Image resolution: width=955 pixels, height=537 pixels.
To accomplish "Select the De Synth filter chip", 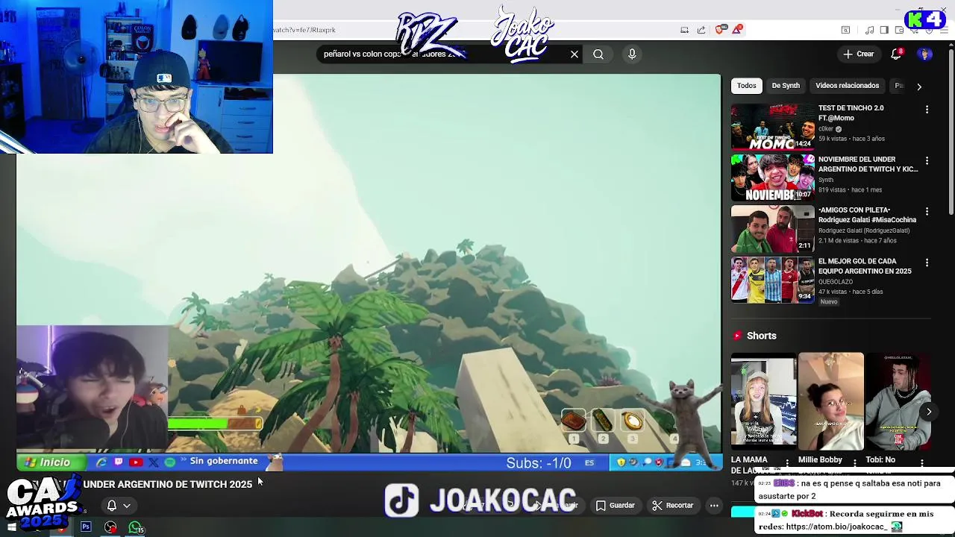I will 786,86.
